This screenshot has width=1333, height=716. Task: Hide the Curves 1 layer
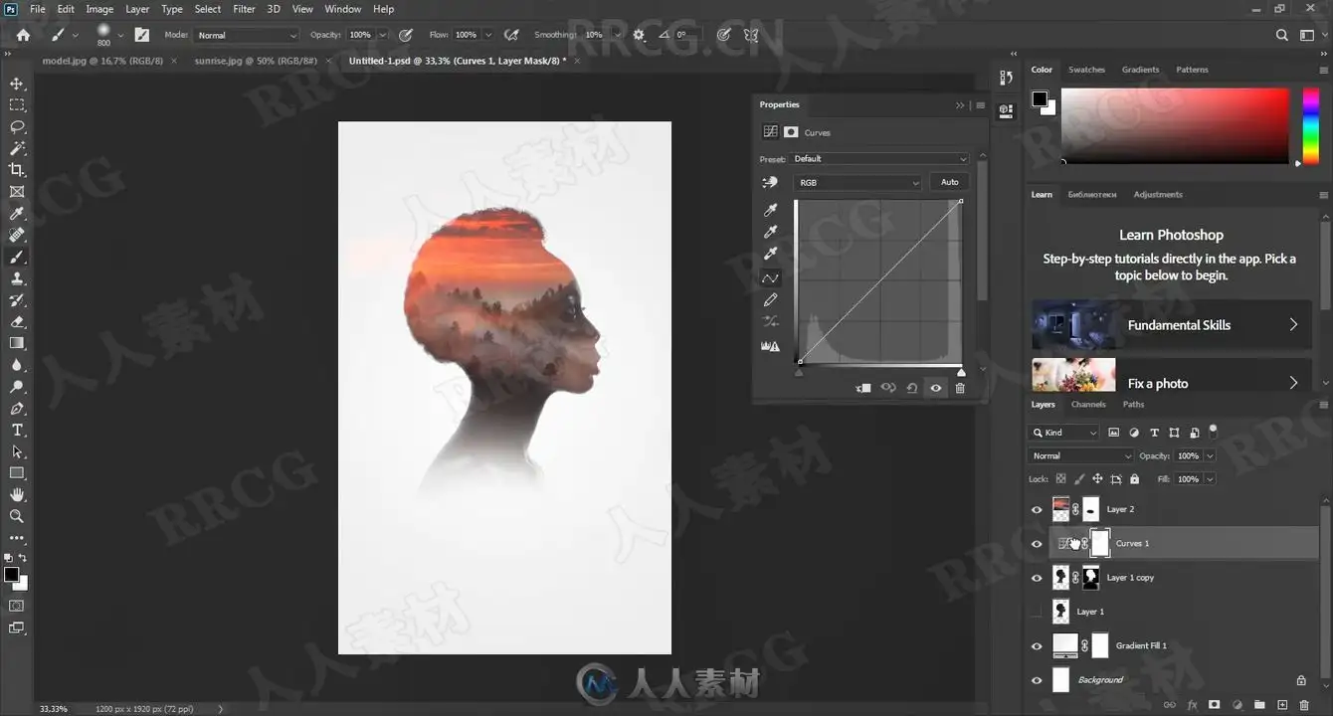(1037, 543)
